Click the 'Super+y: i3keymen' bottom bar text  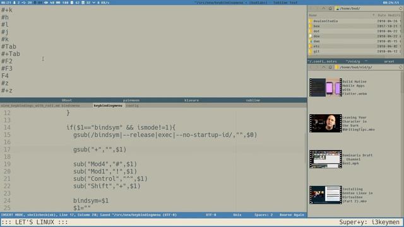369,222
